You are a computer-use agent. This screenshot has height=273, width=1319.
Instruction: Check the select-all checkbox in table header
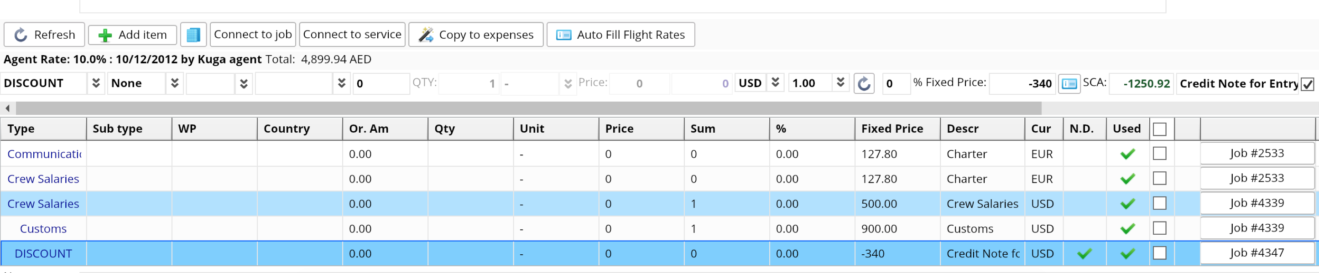1159,129
